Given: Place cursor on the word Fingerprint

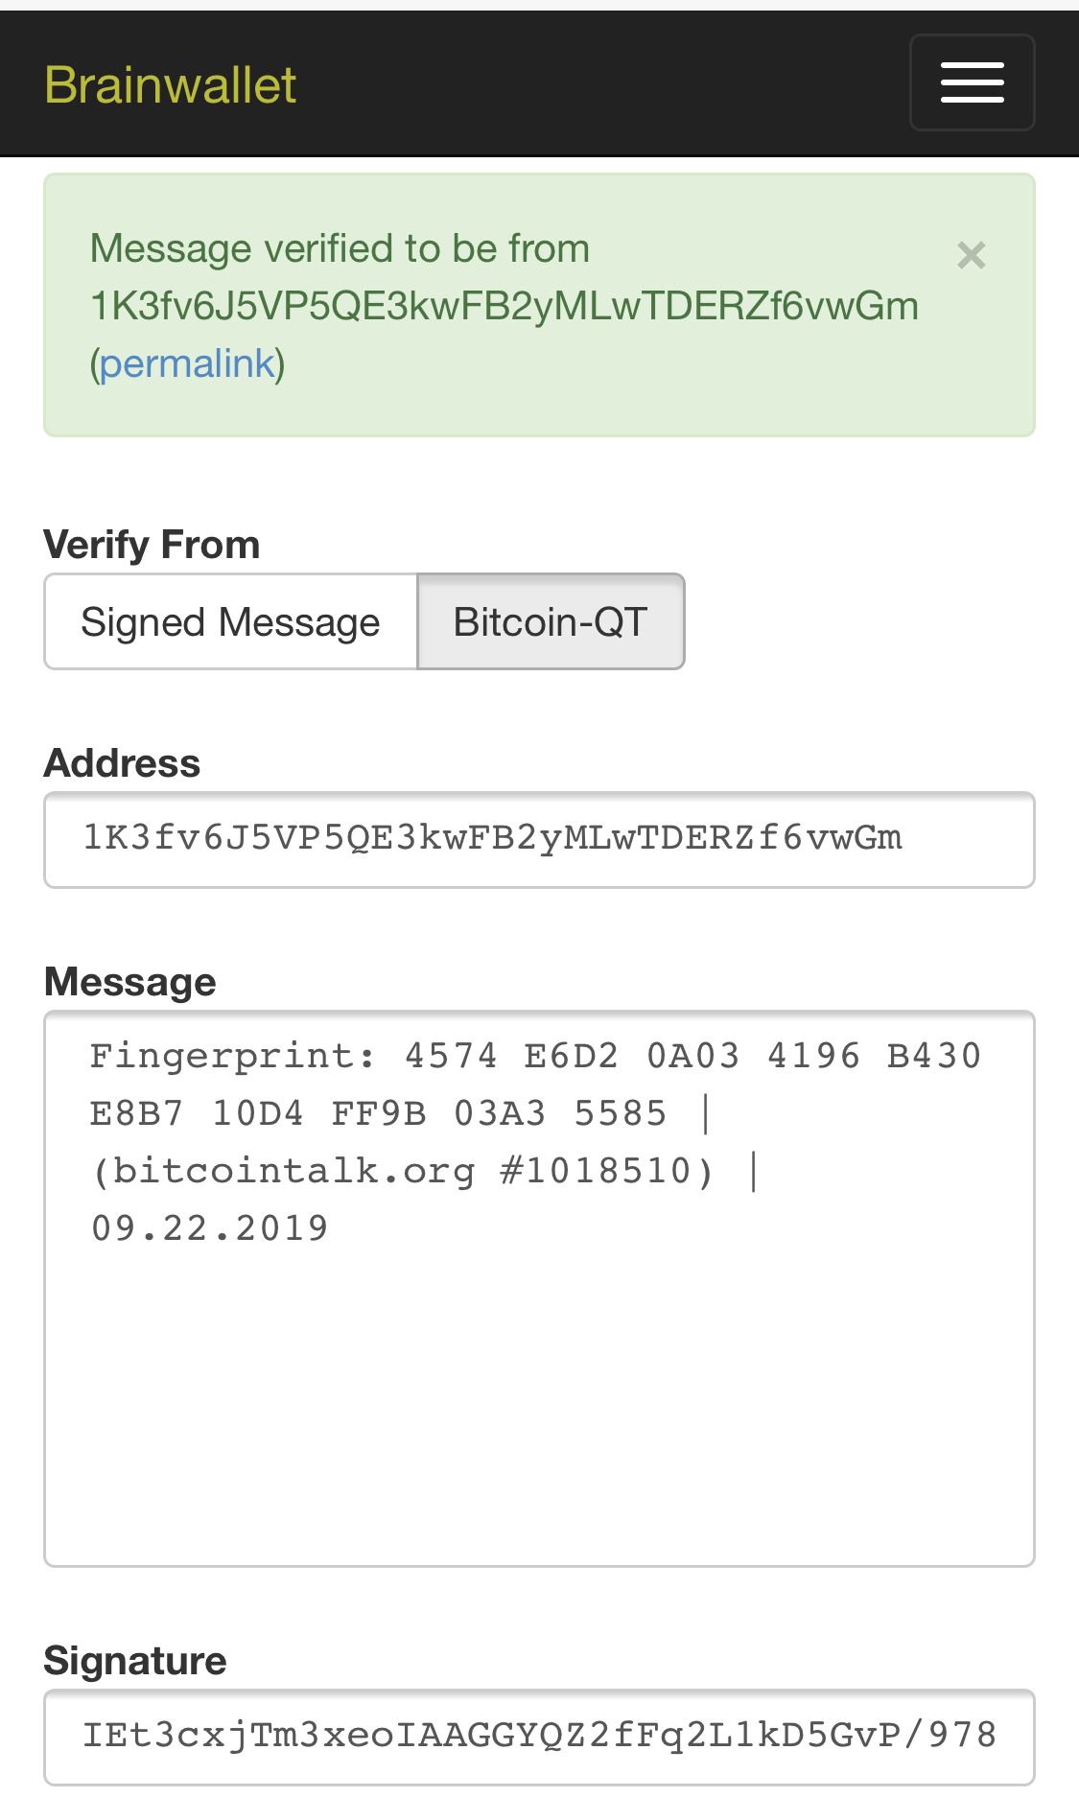Looking at the screenshot, I should click(221, 1057).
